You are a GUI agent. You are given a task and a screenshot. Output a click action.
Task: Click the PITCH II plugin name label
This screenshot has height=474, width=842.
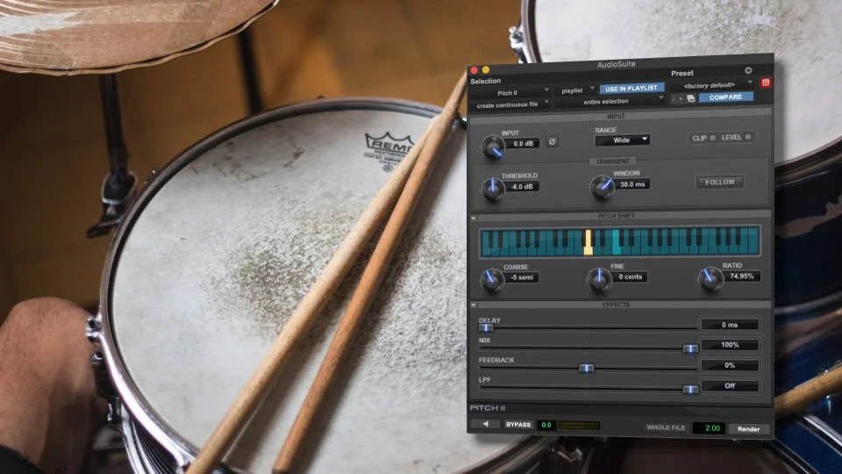click(x=487, y=408)
